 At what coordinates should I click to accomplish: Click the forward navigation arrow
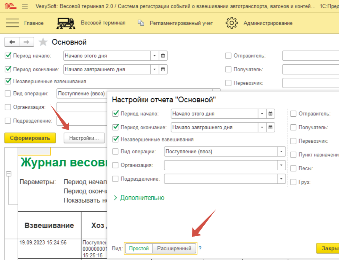click(27, 42)
